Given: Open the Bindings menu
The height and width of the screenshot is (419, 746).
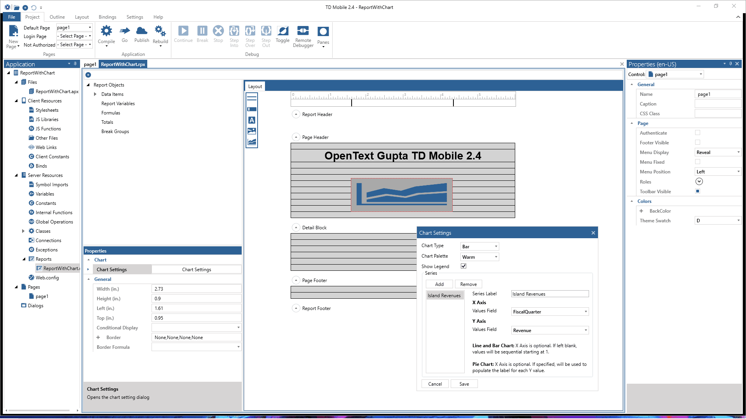Looking at the screenshot, I should tap(107, 17).
